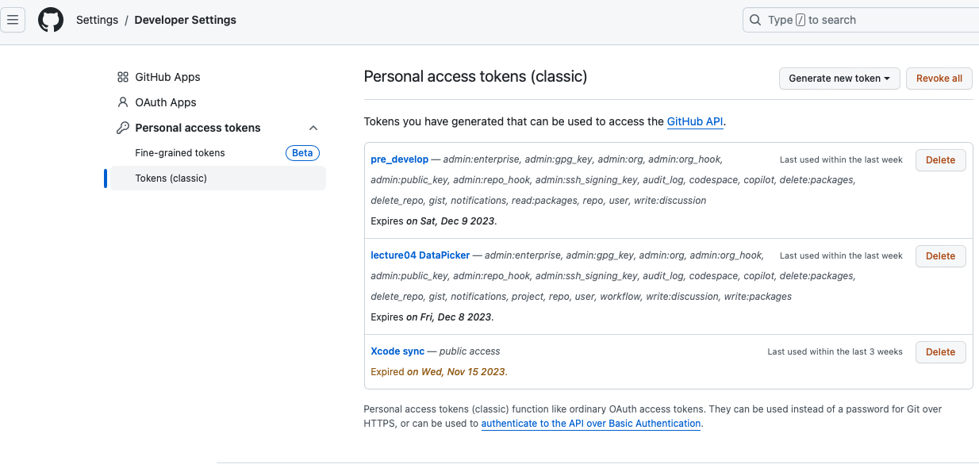The height and width of the screenshot is (472, 979).
Task: Open OAuth Apps settings
Action: tap(166, 102)
